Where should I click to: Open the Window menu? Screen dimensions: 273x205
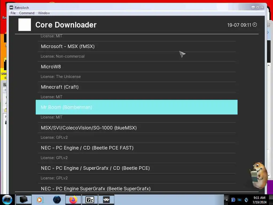click(x=44, y=13)
